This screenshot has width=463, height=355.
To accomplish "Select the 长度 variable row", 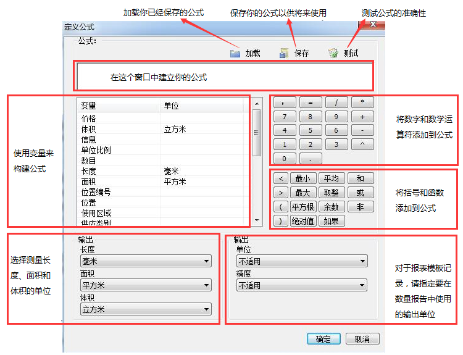I will point(89,171).
